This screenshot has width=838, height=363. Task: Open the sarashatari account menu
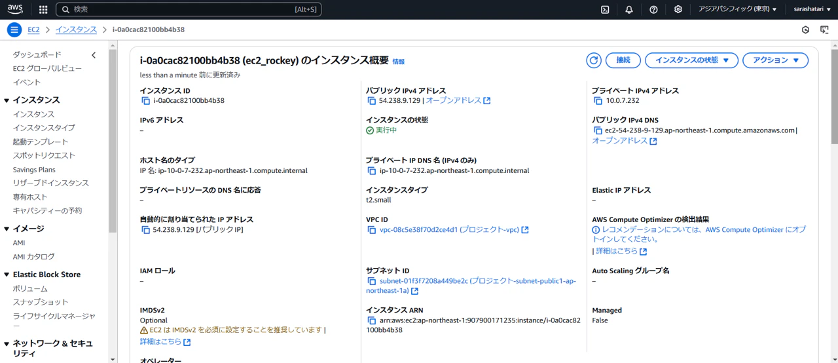(x=812, y=9)
